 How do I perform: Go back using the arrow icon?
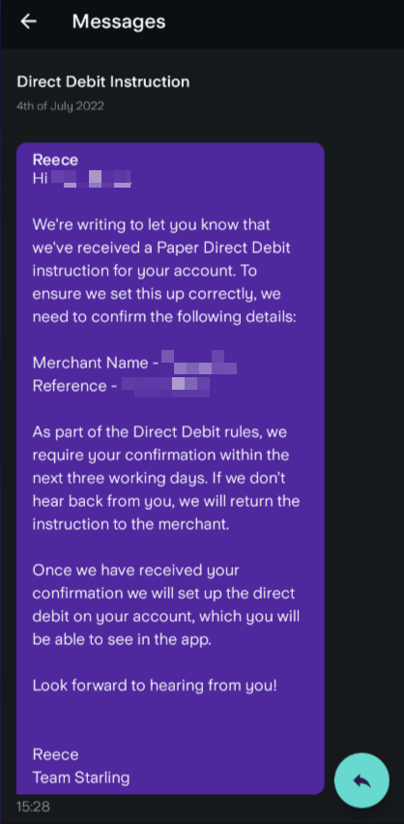coord(28,21)
